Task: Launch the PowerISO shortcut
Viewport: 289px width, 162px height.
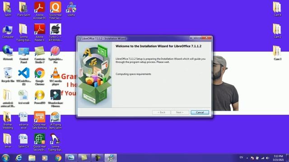Action: [x=39, y=97]
